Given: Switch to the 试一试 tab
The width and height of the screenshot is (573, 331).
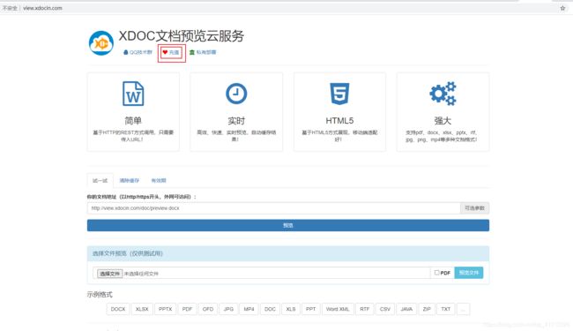Looking at the screenshot, I should (100, 181).
